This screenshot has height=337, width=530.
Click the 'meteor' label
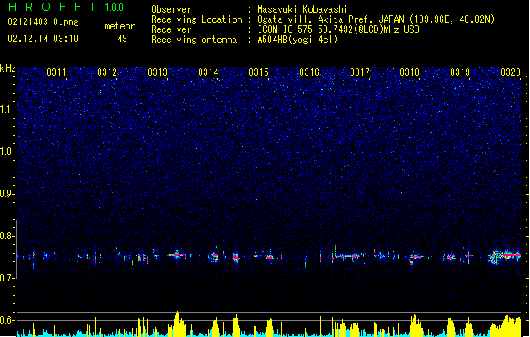click(120, 26)
